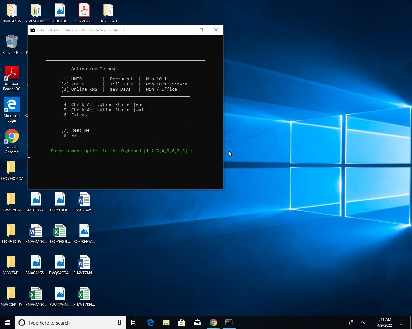Select the BNAGMGS Word document icon
Viewport: 412px width, 329px height.
coord(36,234)
